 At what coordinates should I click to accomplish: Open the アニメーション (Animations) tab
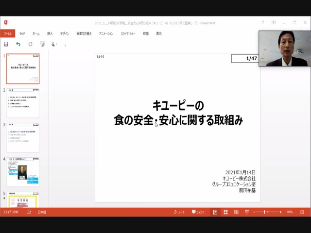[x=105, y=33]
